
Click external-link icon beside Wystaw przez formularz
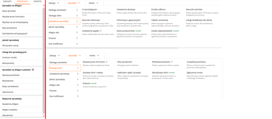(x=107, y=62)
